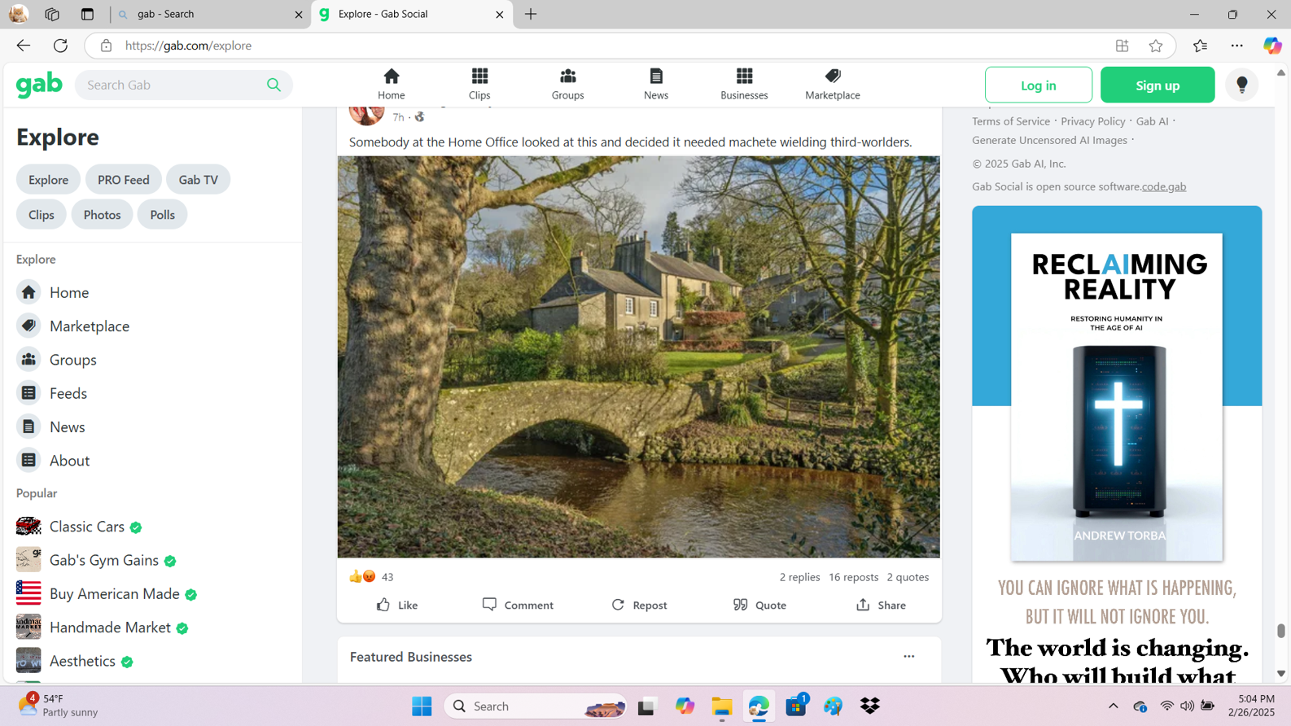
Task: Open Featured Businesses more options menu
Action: [909, 657]
